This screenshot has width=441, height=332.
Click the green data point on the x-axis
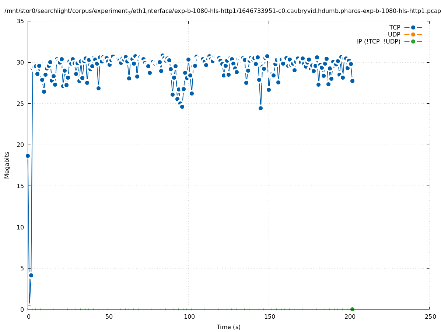point(352,309)
